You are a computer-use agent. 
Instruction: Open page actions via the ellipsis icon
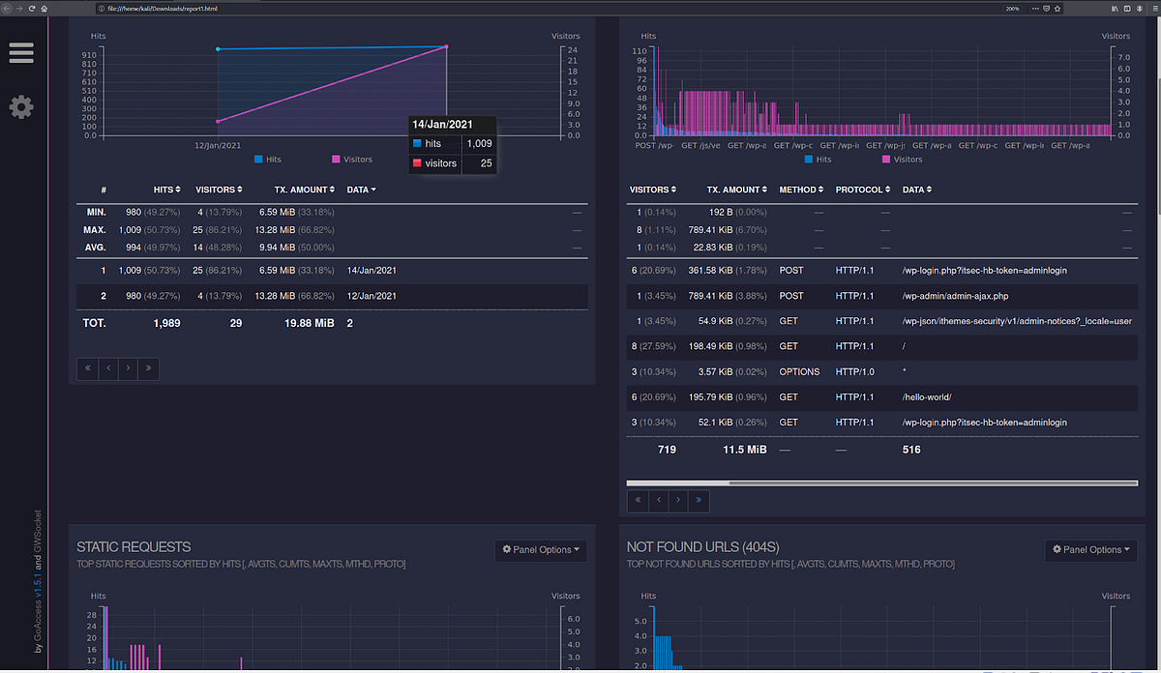coord(1035,8)
